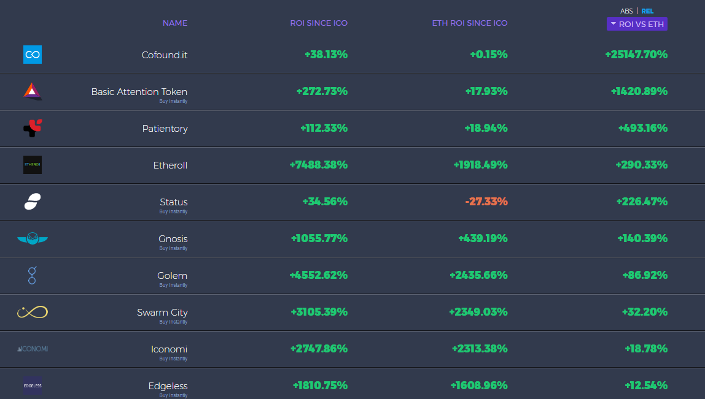This screenshot has width=705, height=399.
Task: Open Cofound.it name link
Action: (x=165, y=55)
